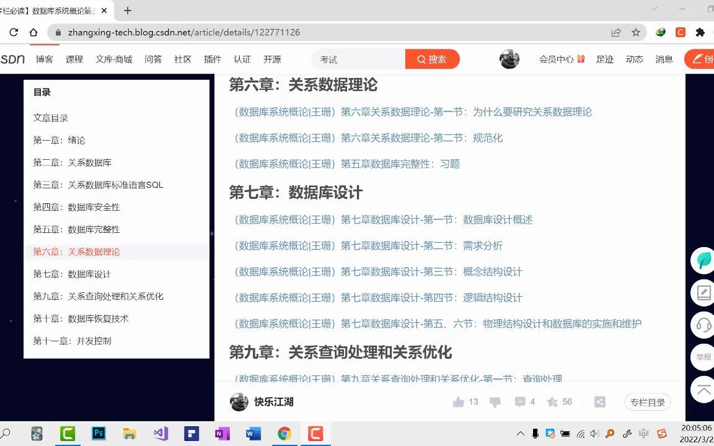Open the profile menu via the avatar
This screenshot has width=714, height=446.
pyautogui.click(x=509, y=59)
